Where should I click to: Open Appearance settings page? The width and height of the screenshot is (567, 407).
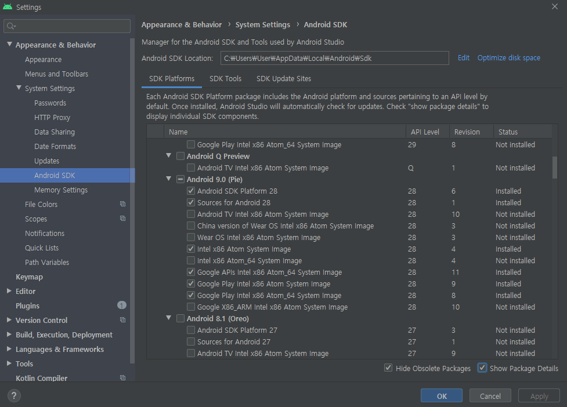(x=43, y=60)
